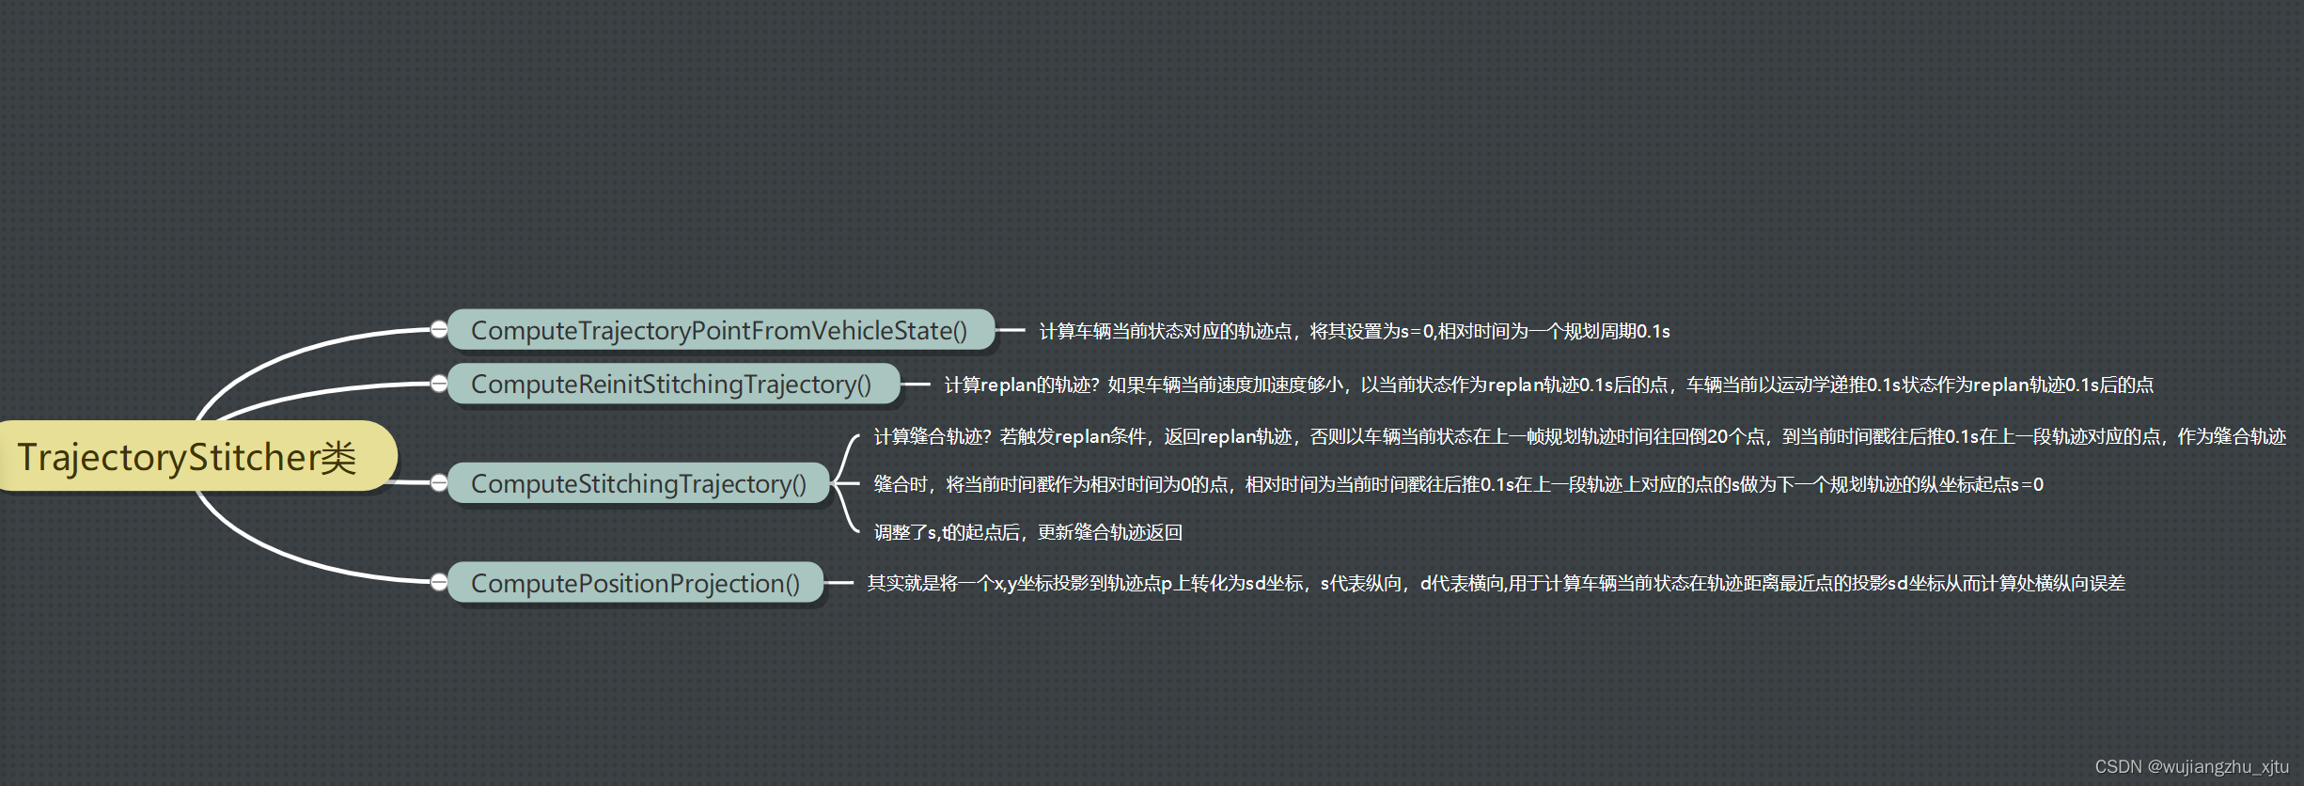Collapse the ComputePositionProjection() branch
The image size is (2304, 786).
(x=439, y=582)
